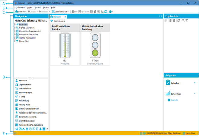Click the Ergebnisliste refresh icon
The image size is (199, 138).
(178, 20)
